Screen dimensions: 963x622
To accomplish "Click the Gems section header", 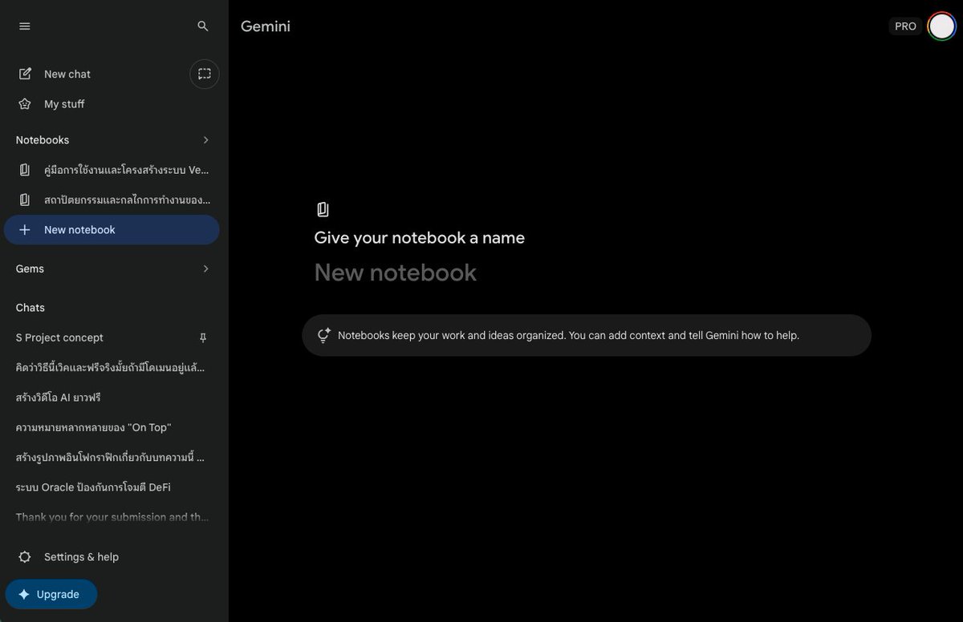I will tap(30, 269).
